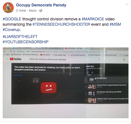This screenshot has width=131, height=124.
Task: Click the YouTube logo in the photo
Action: pyautogui.click(x=16, y=59)
